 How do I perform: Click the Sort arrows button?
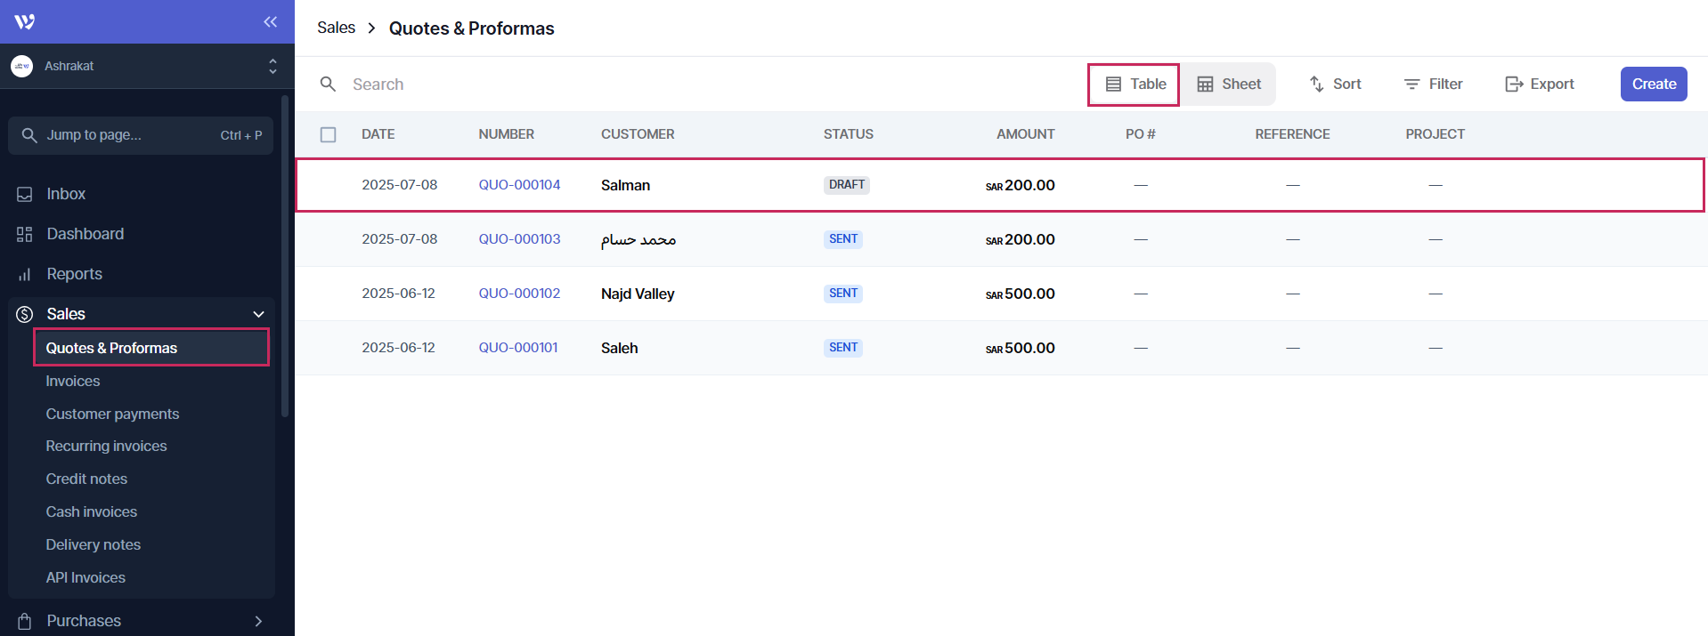pos(1335,85)
